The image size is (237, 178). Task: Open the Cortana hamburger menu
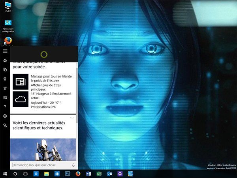pyautogui.click(x=5, y=51)
